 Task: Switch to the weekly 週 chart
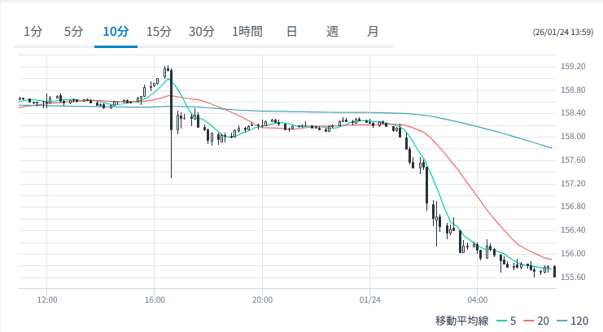(332, 32)
